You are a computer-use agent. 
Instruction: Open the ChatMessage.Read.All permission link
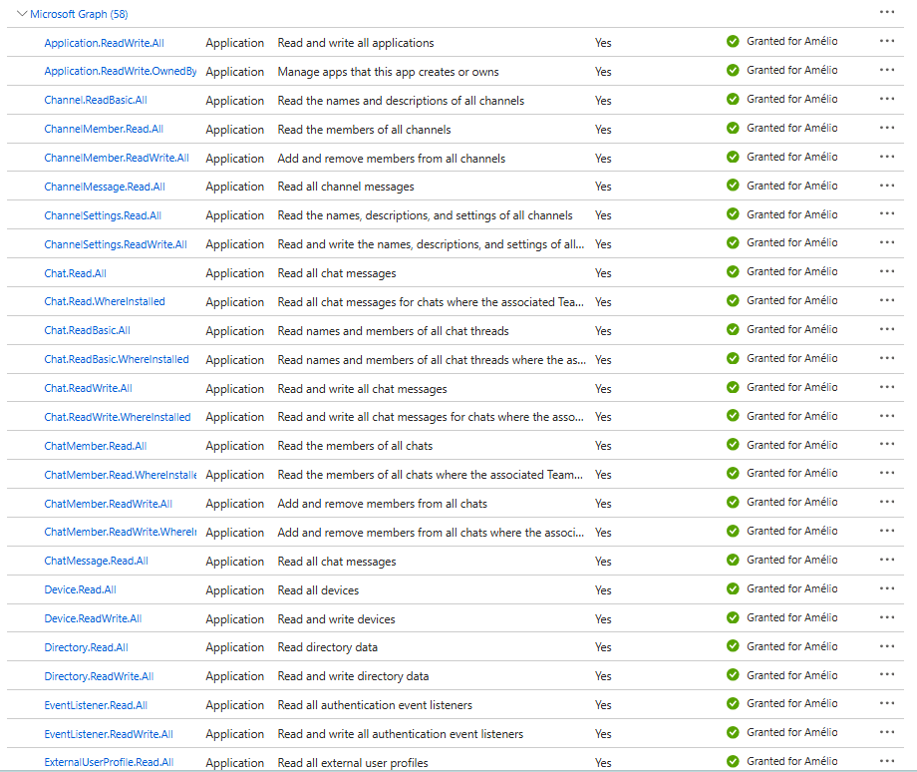[x=97, y=561]
